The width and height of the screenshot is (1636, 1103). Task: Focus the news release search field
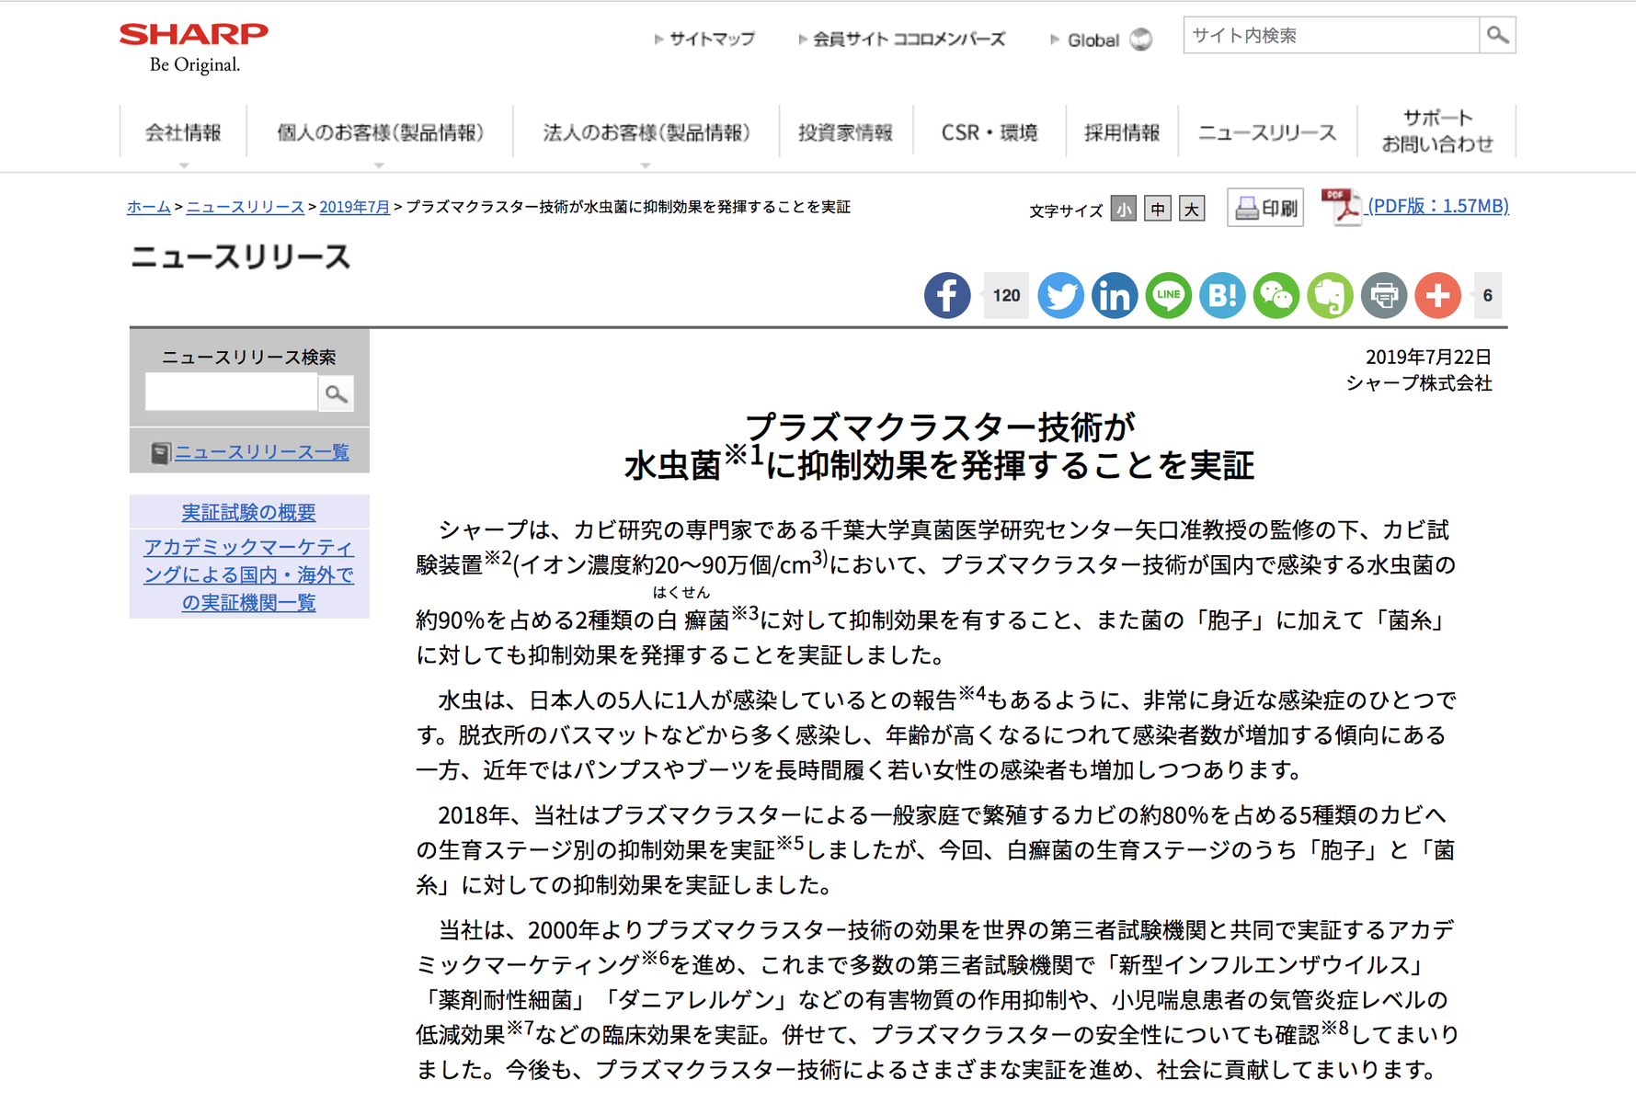(x=232, y=393)
